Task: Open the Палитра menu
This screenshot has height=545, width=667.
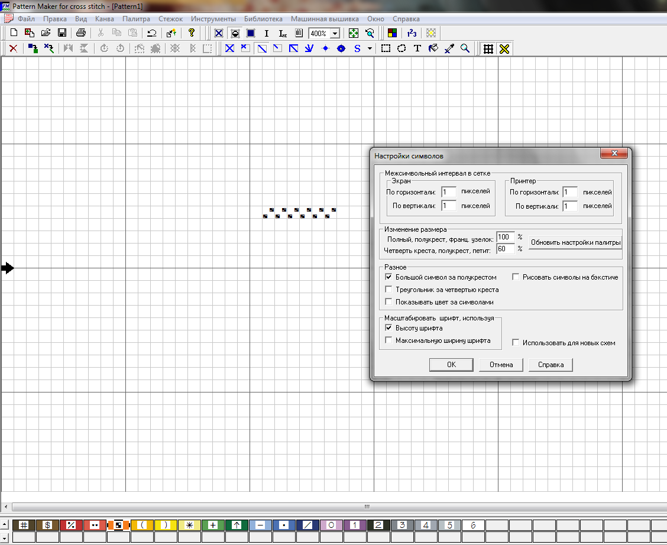Action: click(136, 19)
